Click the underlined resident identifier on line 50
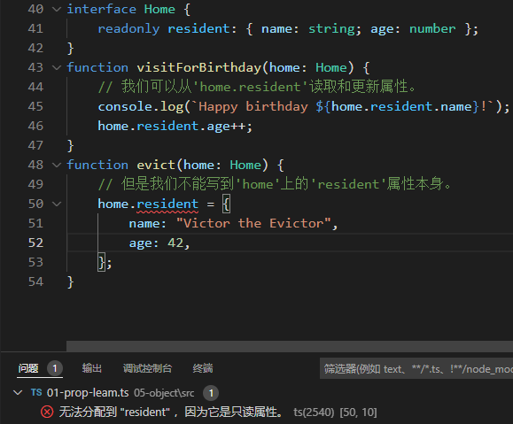Viewport: 513px width, 424px height. click(167, 204)
